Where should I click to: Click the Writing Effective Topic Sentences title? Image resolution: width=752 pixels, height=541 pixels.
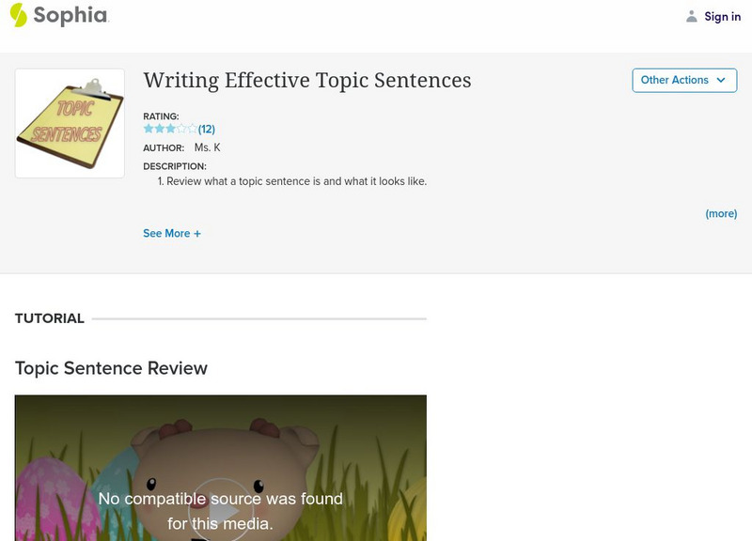click(306, 80)
